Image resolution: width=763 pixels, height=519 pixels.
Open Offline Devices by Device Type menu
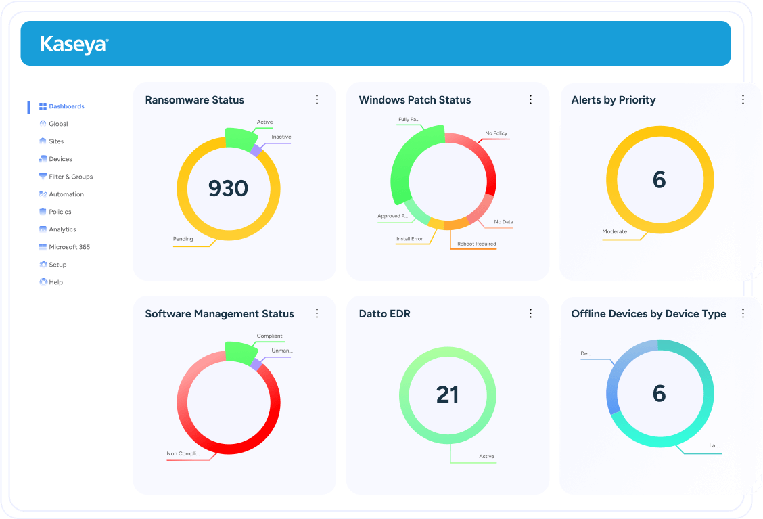point(743,313)
